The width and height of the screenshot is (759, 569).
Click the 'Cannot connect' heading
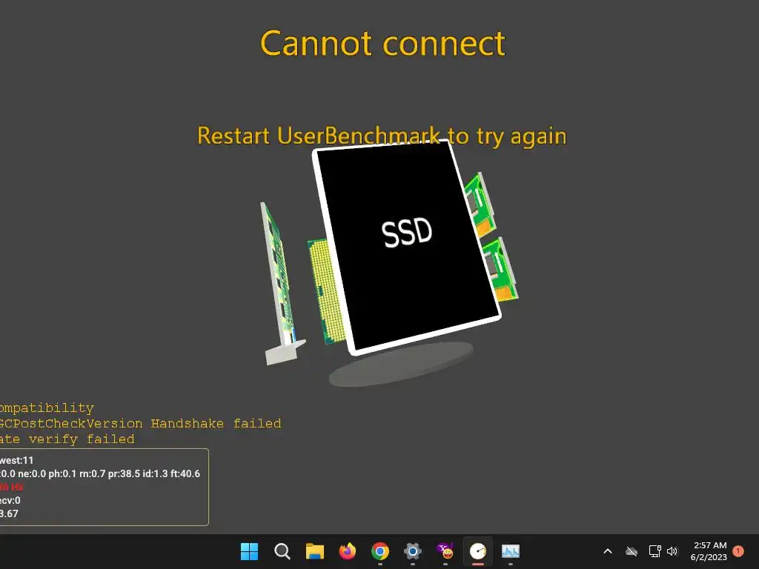point(382,44)
